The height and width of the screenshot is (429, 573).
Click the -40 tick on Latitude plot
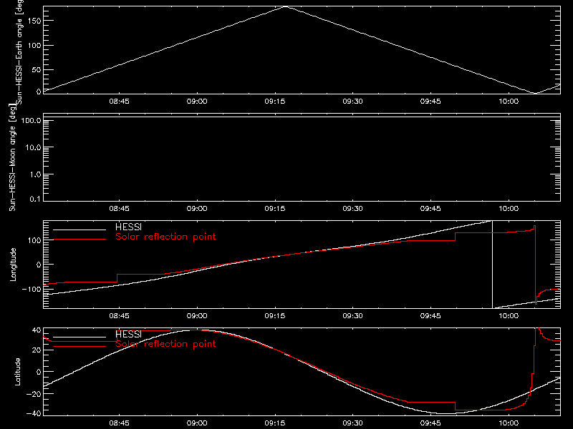[34, 414]
